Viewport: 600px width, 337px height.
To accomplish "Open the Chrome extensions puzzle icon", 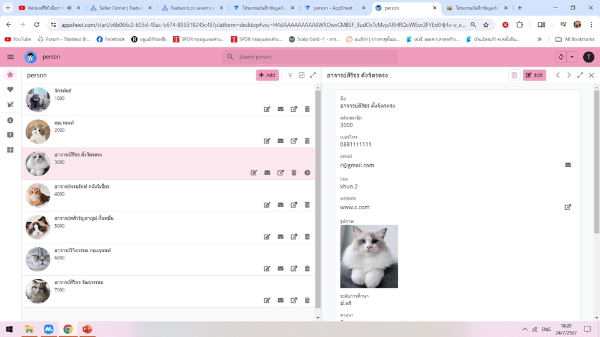I will click(x=519, y=25).
